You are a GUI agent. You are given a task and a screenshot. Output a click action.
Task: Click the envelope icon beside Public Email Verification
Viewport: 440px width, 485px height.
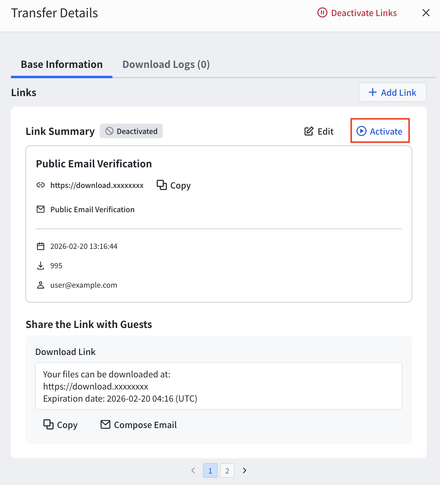(41, 209)
